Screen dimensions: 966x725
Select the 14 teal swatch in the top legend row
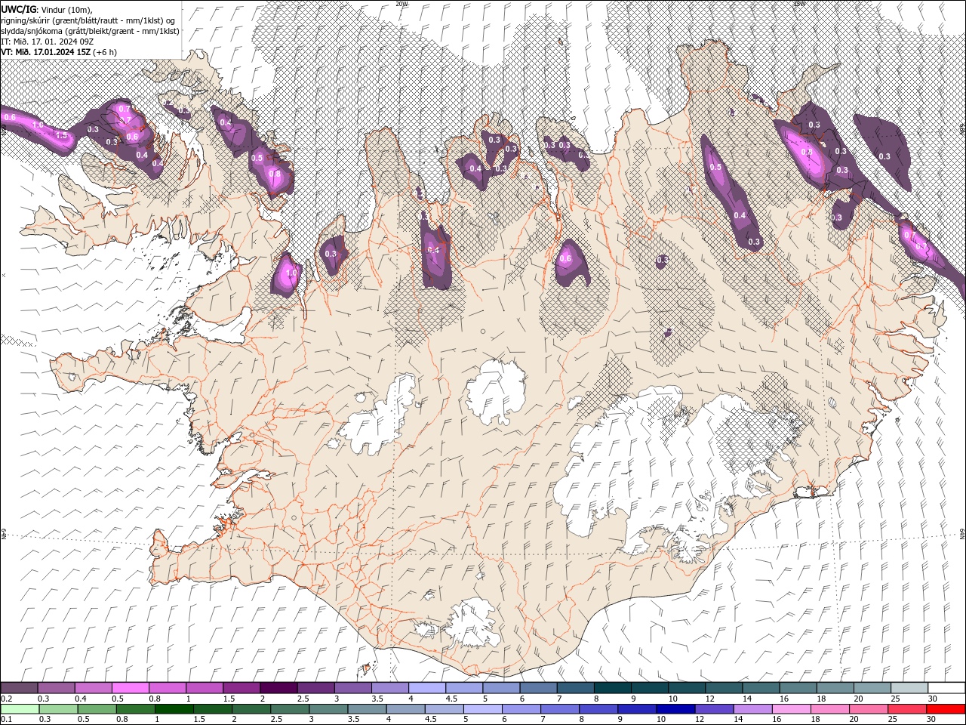761,688
